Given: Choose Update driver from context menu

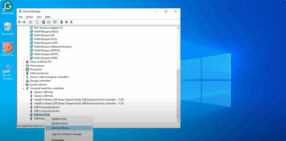Looking at the screenshot, I should pyautogui.click(x=69, y=119).
